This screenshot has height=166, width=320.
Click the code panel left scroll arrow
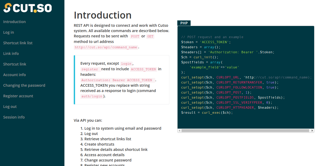[x=179, y=130]
